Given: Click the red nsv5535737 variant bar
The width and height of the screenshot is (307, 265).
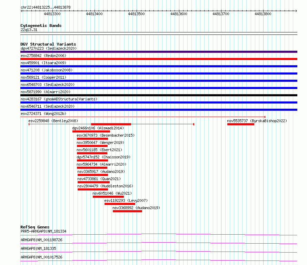Looking at the screenshot, I should [x=241, y=124].
